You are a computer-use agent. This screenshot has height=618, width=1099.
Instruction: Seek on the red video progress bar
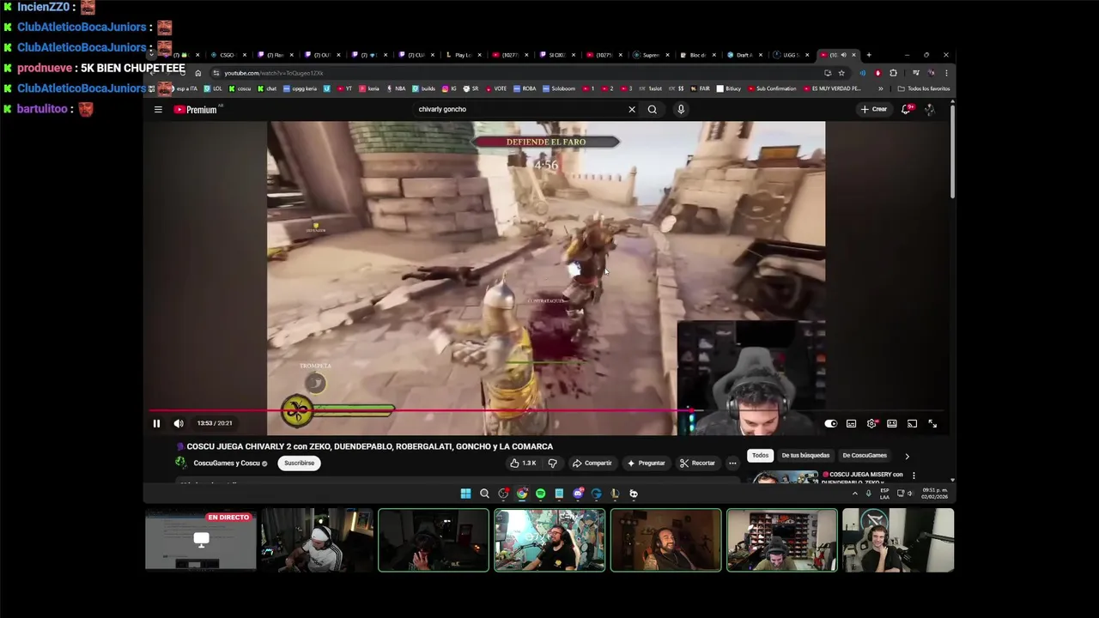coord(546,410)
